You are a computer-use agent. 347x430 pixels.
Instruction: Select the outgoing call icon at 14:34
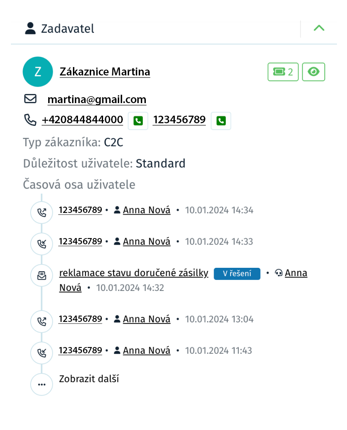point(41,212)
